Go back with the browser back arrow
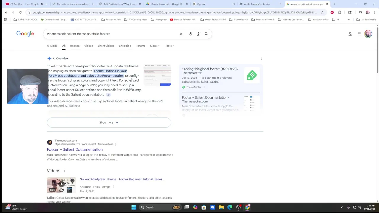 coord(6,12)
